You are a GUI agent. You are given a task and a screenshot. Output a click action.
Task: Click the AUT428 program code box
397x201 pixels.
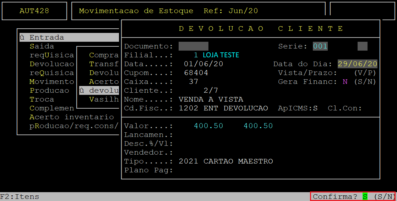click(34, 11)
